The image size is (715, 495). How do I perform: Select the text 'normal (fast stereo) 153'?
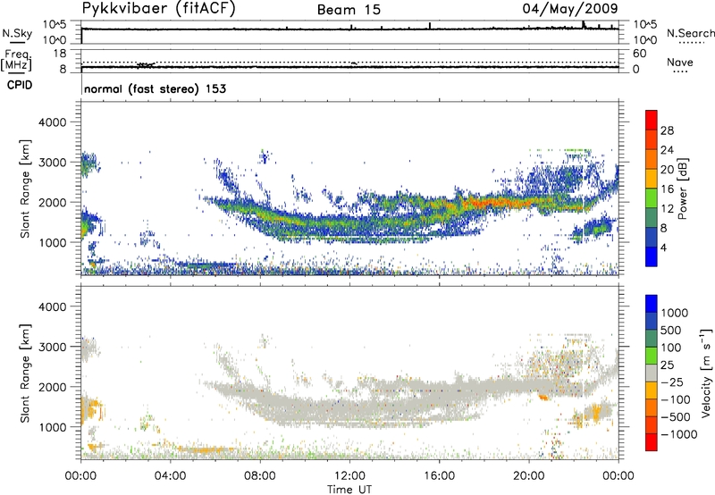coord(155,88)
